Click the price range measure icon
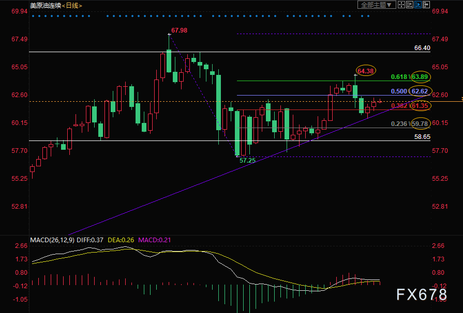Screen dimensions: 463x313 click(x=409, y=5)
